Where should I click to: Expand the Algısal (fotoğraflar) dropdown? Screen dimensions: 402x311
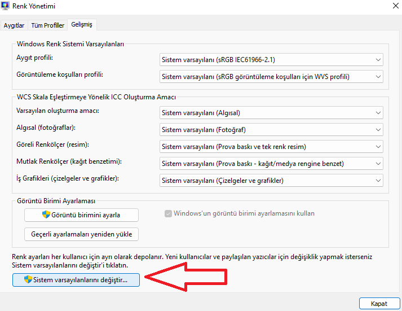[271, 130]
